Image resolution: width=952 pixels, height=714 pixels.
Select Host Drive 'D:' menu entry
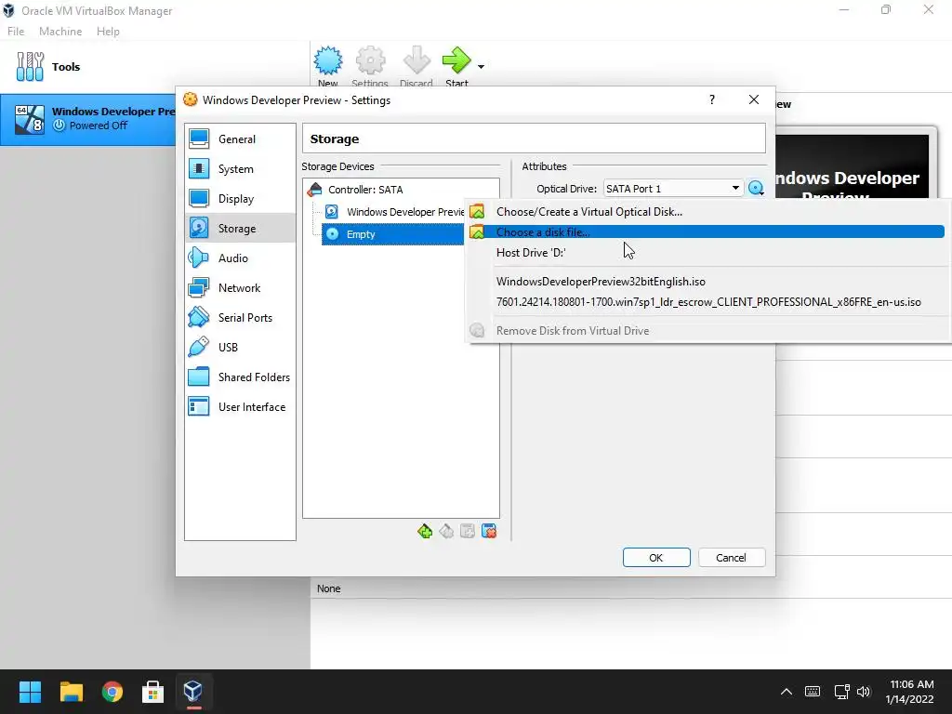[x=706, y=253]
